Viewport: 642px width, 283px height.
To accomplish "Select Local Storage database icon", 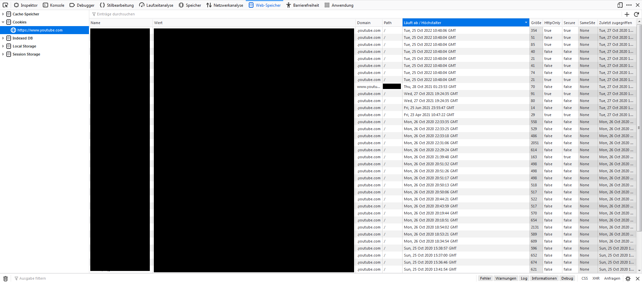I will pyautogui.click(x=9, y=46).
